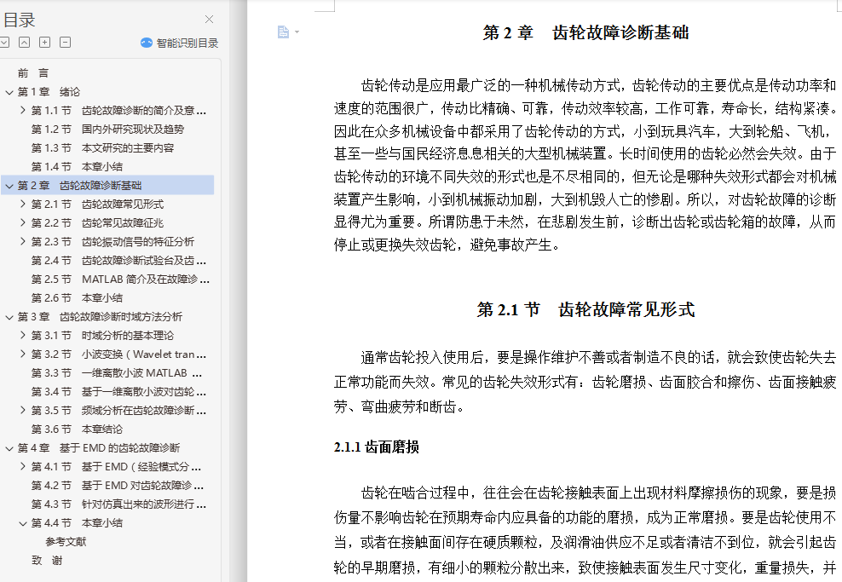Select 第2章 齿轮故障诊断基础 entry
Image resolution: width=842 pixels, height=582 pixels.
pos(79,186)
